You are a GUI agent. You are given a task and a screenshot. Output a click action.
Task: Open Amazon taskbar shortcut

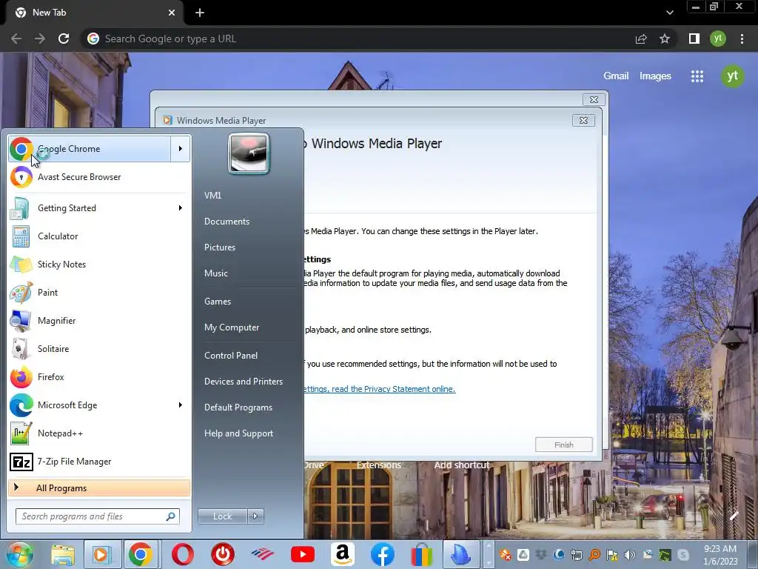pos(343,554)
